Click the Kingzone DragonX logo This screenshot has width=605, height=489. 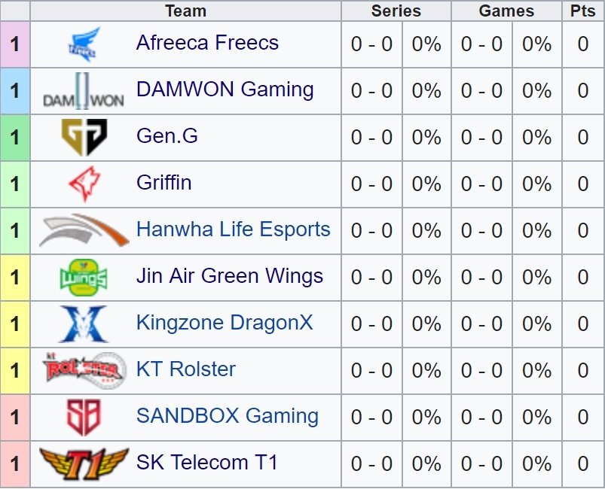84,323
